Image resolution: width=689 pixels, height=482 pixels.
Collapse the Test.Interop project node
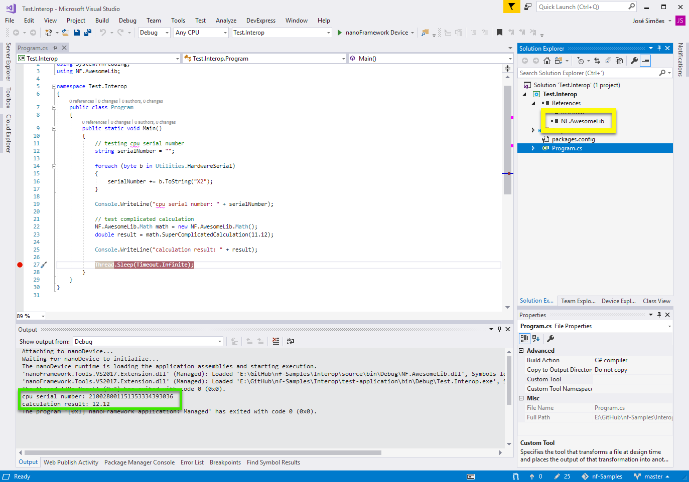click(525, 94)
